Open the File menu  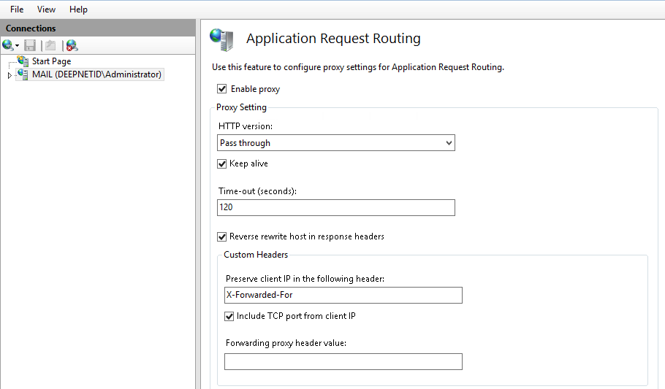point(17,9)
